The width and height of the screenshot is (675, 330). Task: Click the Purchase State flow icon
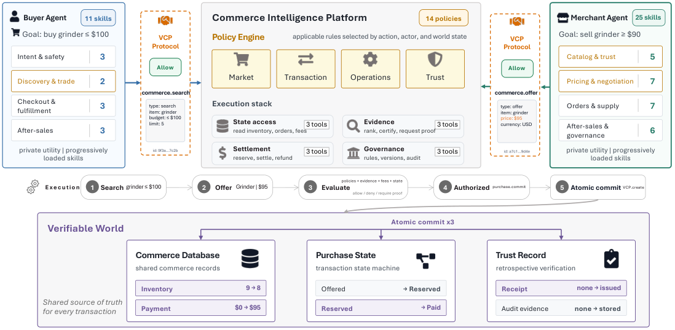click(426, 261)
